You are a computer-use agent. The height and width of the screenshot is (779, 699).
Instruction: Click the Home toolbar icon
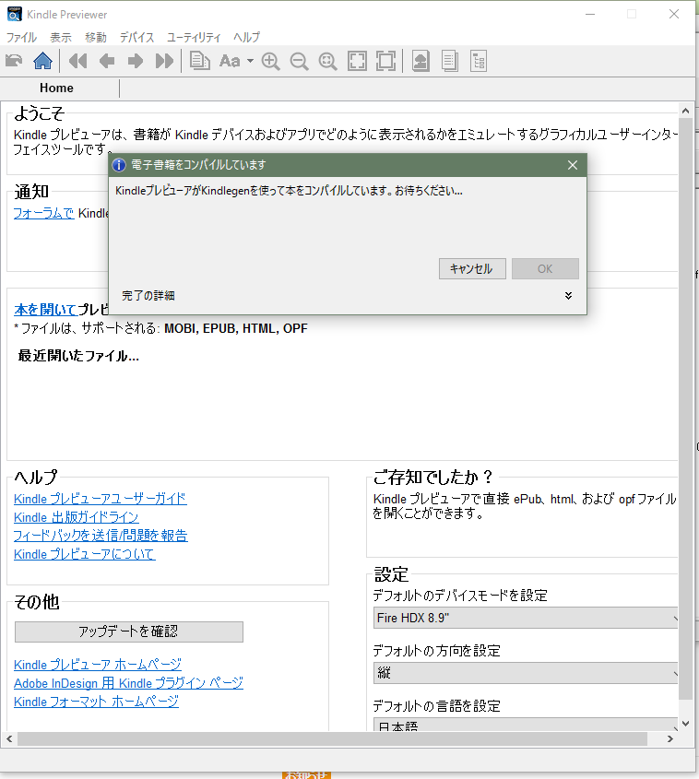[x=42, y=62]
